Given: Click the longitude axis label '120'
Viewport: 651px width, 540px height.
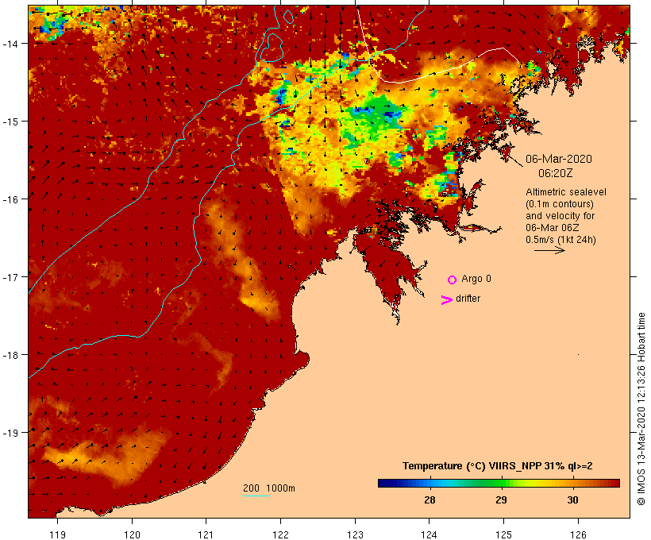Looking at the screenshot, I should 132,534.
